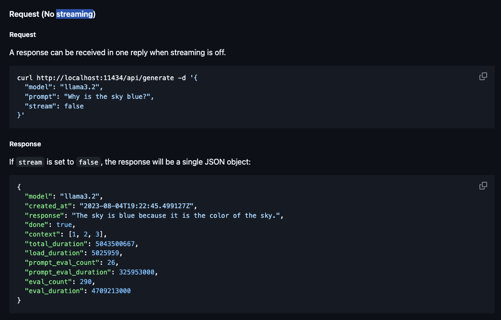The width and height of the screenshot is (501, 320).
Task: Copy the JSON response code block
Action: pyautogui.click(x=483, y=186)
